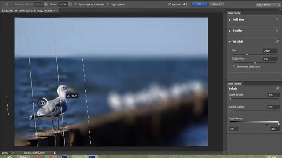Click the Light Bokeh 0% value field
Image resolution: width=282 pixels, height=158 pixels.
click(273, 95)
